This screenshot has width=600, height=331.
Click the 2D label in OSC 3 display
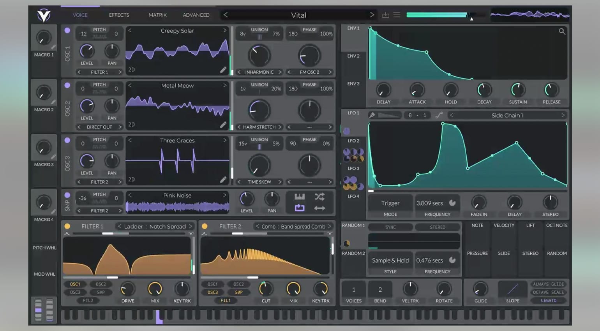coord(131,180)
